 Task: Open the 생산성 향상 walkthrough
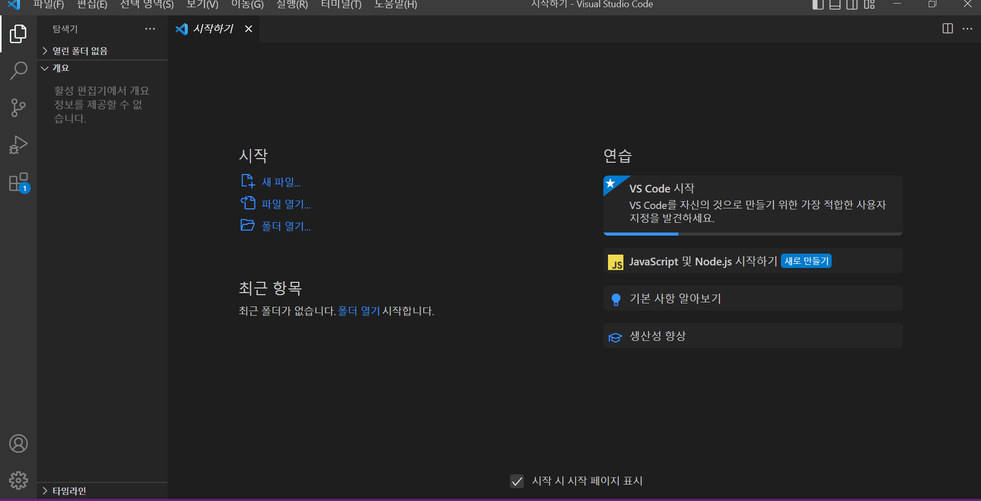point(753,336)
